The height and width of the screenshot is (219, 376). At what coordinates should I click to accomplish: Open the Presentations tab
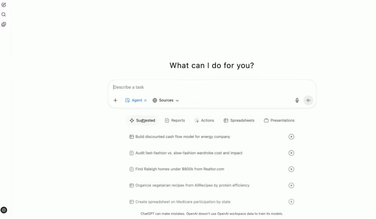coord(279,121)
